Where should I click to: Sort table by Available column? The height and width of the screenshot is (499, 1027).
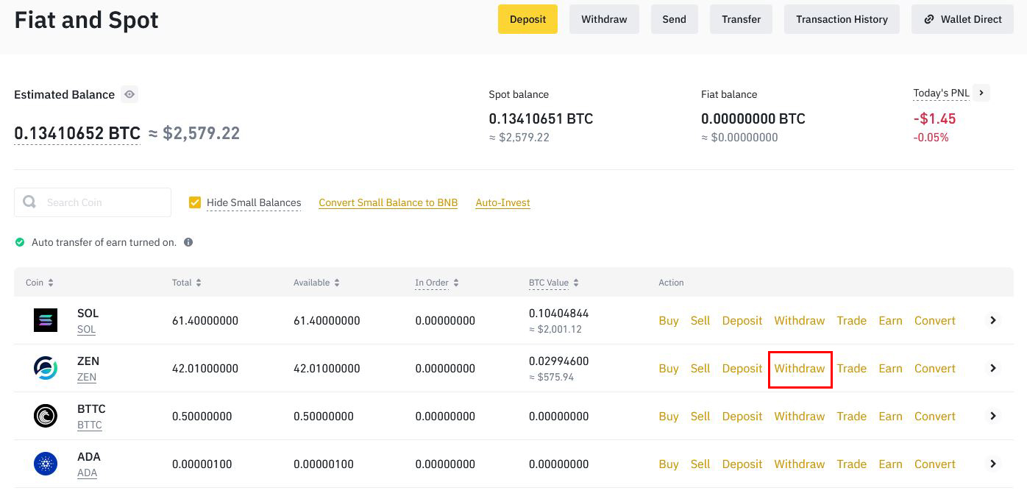[317, 283]
